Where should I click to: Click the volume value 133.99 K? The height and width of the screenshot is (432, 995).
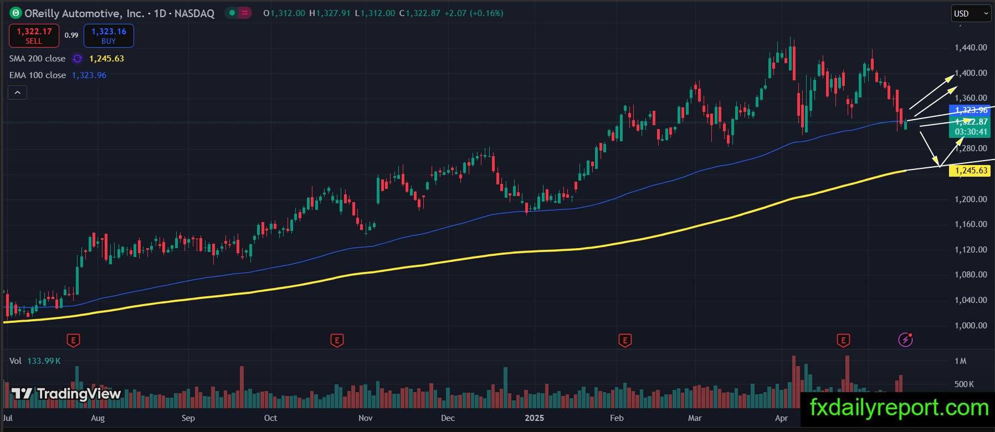(x=44, y=361)
